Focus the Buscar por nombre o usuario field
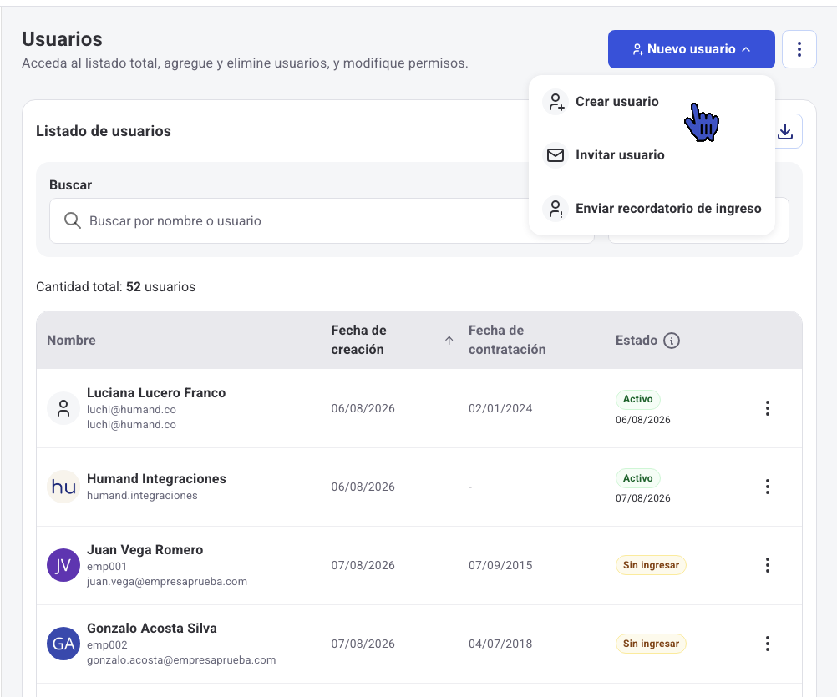Image resolution: width=837 pixels, height=697 pixels. click(322, 220)
